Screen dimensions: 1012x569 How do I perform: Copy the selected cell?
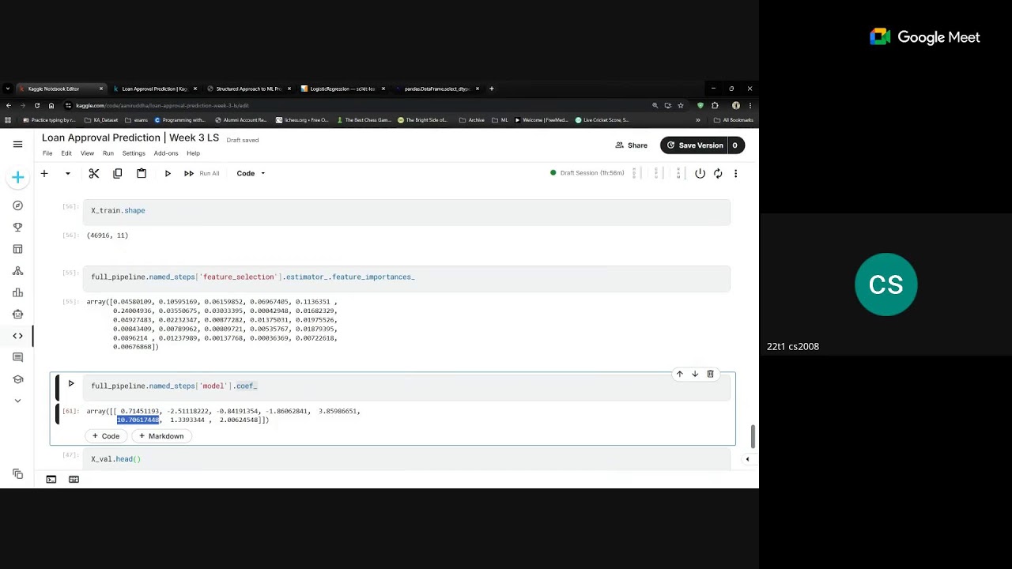[x=117, y=173]
